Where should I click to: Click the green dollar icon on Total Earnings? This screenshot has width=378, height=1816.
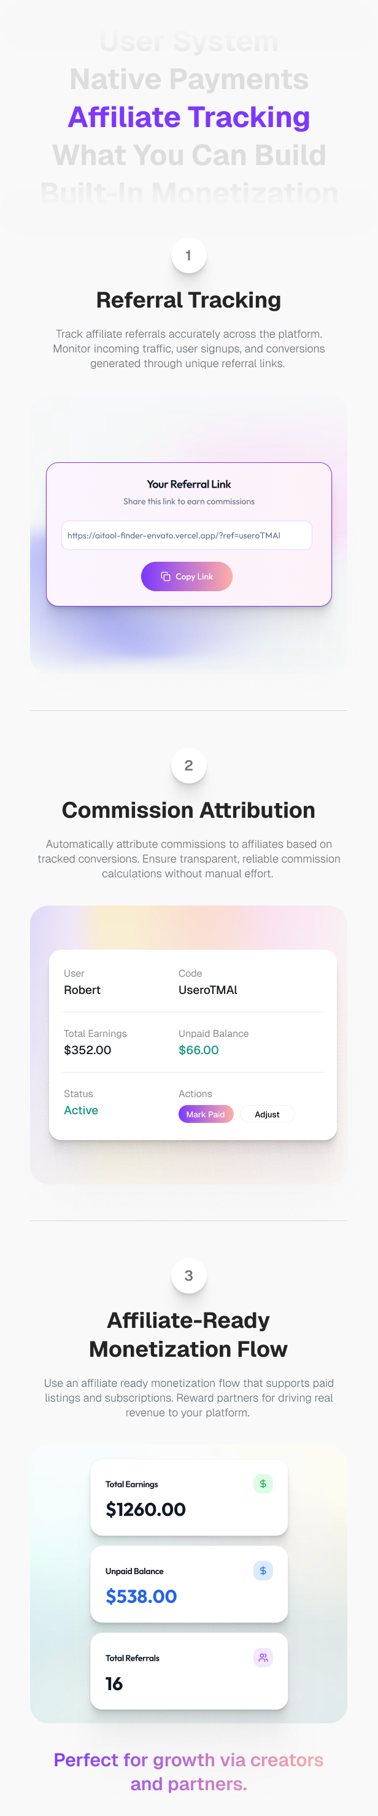pos(263,1483)
